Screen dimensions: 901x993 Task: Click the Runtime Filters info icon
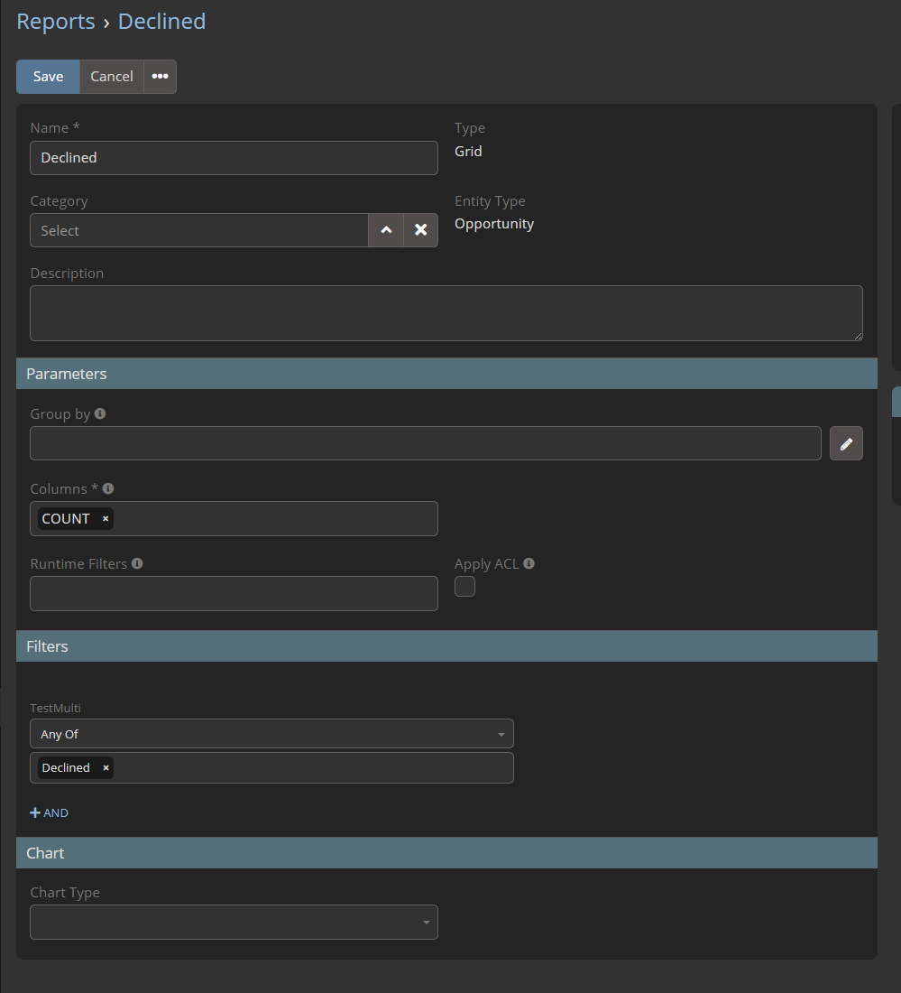[x=137, y=563]
